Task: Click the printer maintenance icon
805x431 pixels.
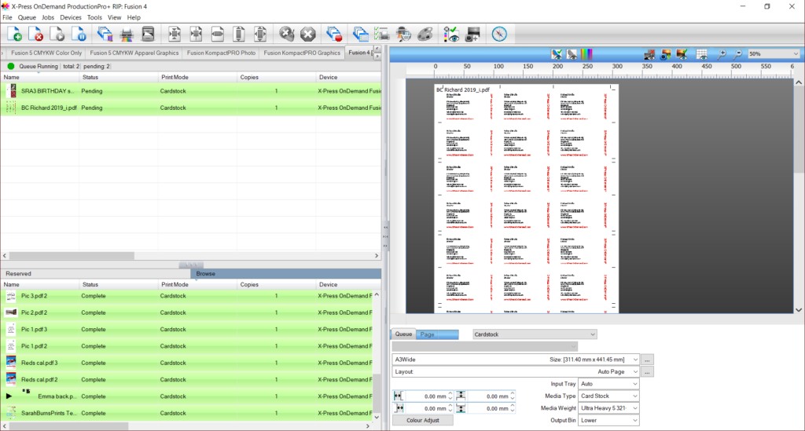Action: point(403,35)
